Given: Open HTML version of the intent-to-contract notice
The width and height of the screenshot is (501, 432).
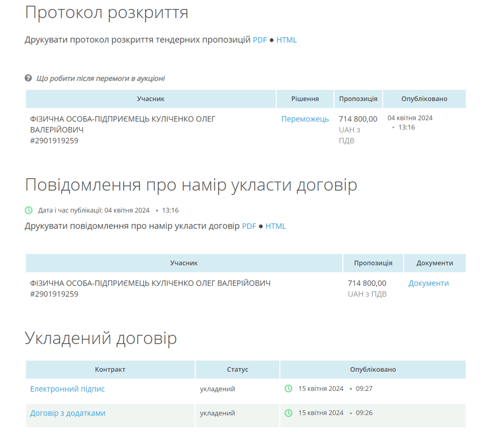Looking at the screenshot, I should point(277,226).
